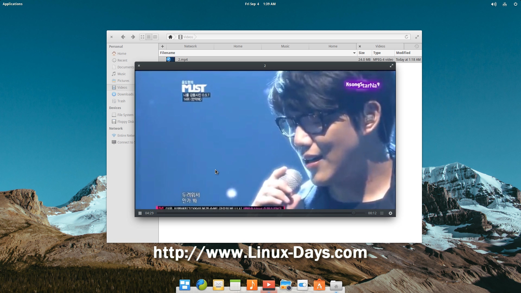Launch the Calendar from dock
This screenshot has width=521, height=293.
coord(235,285)
